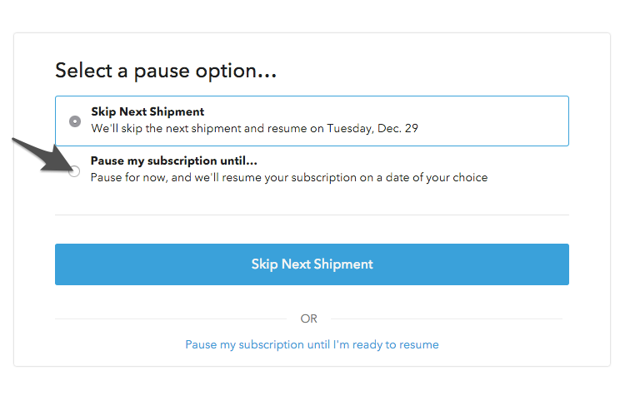Click the horizontal divider line left of "OR"

point(171,318)
